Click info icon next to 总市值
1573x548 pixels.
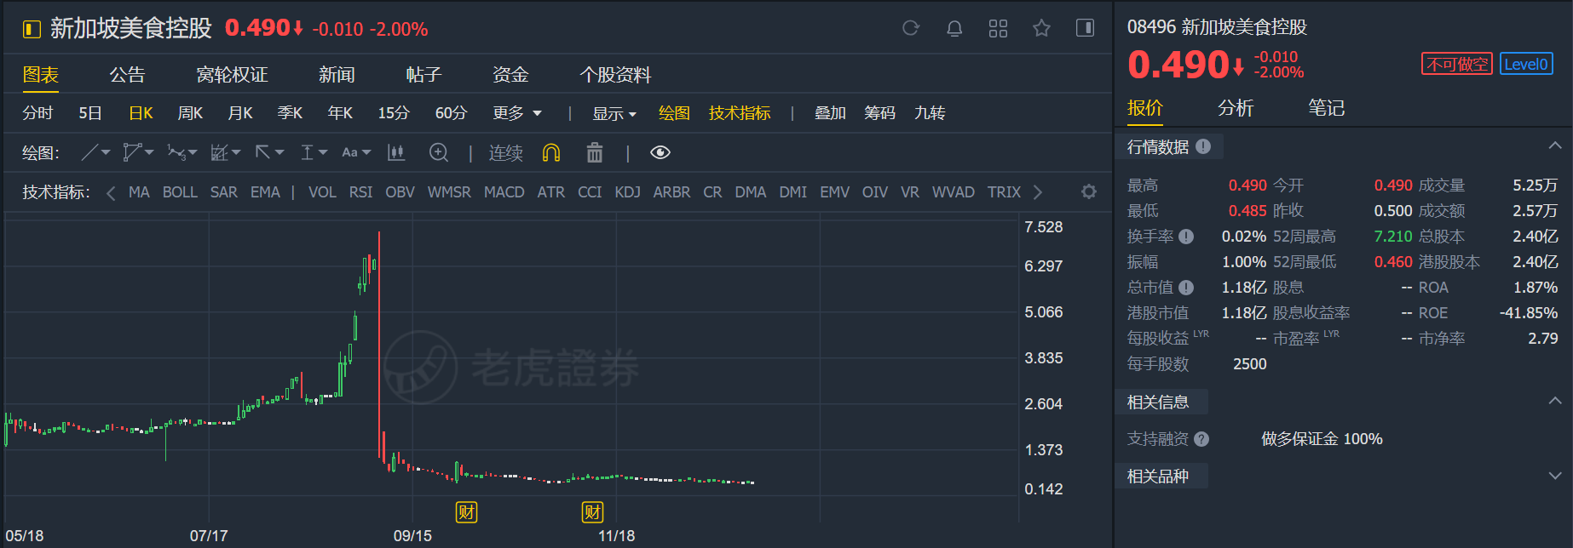pyautogui.click(x=1186, y=288)
